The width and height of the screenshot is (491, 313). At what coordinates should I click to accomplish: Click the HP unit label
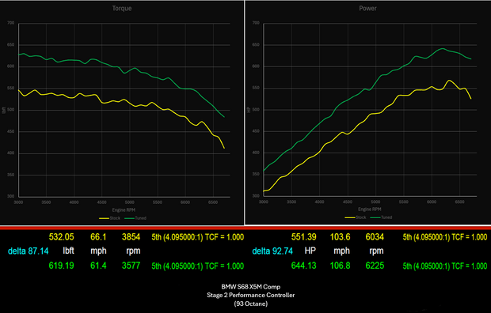(310, 251)
